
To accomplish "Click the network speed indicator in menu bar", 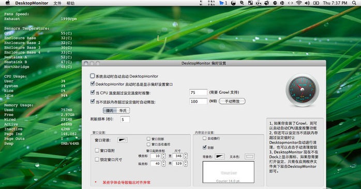I will 207,3.
